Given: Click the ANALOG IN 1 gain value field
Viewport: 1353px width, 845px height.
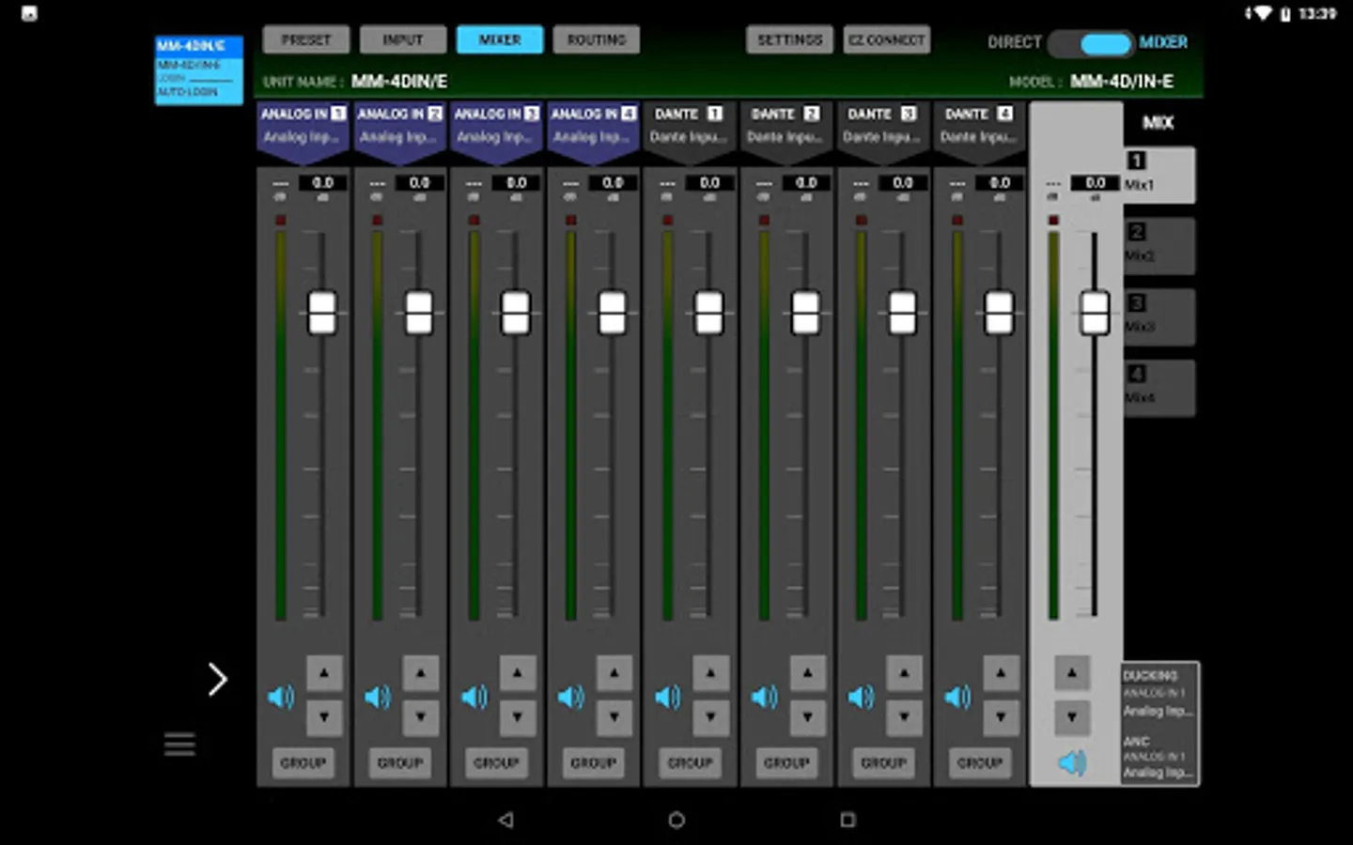Looking at the screenshot, I should (323, 183).
